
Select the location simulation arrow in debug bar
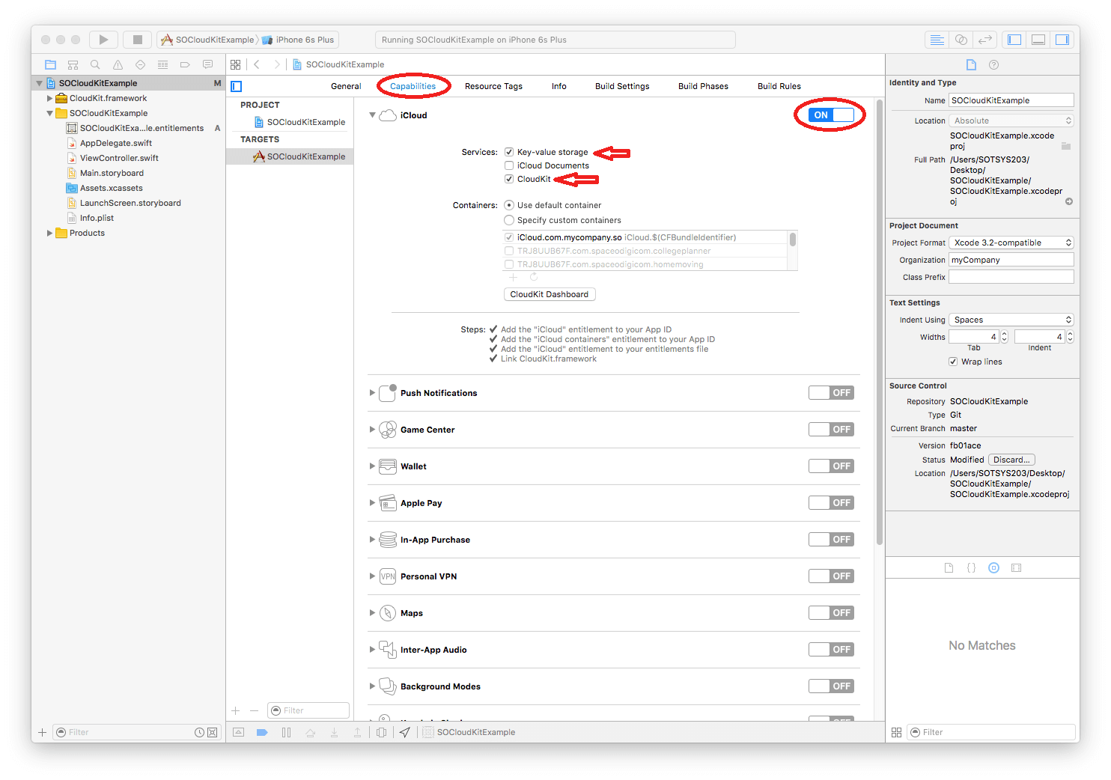click(404, 732)
